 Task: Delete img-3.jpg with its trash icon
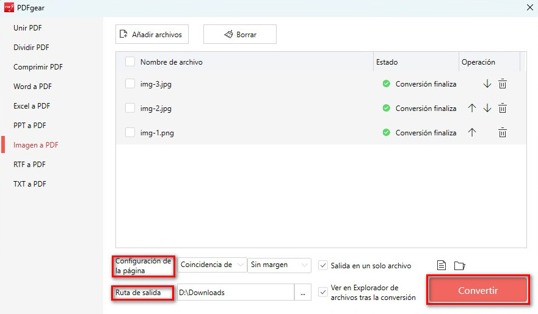[503, 84]
